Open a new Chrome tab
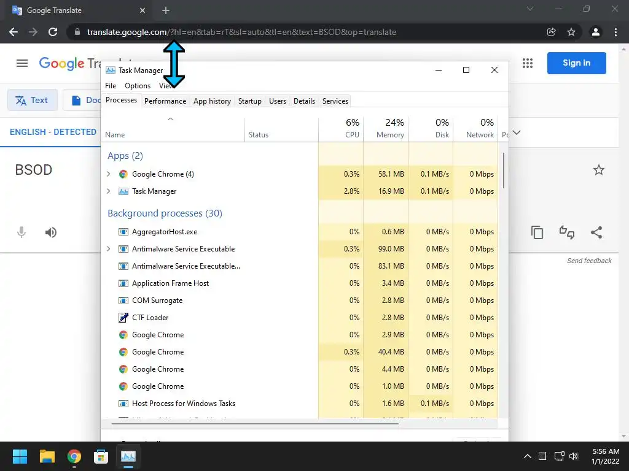This screenshot has height=471, width=629. 166,10
